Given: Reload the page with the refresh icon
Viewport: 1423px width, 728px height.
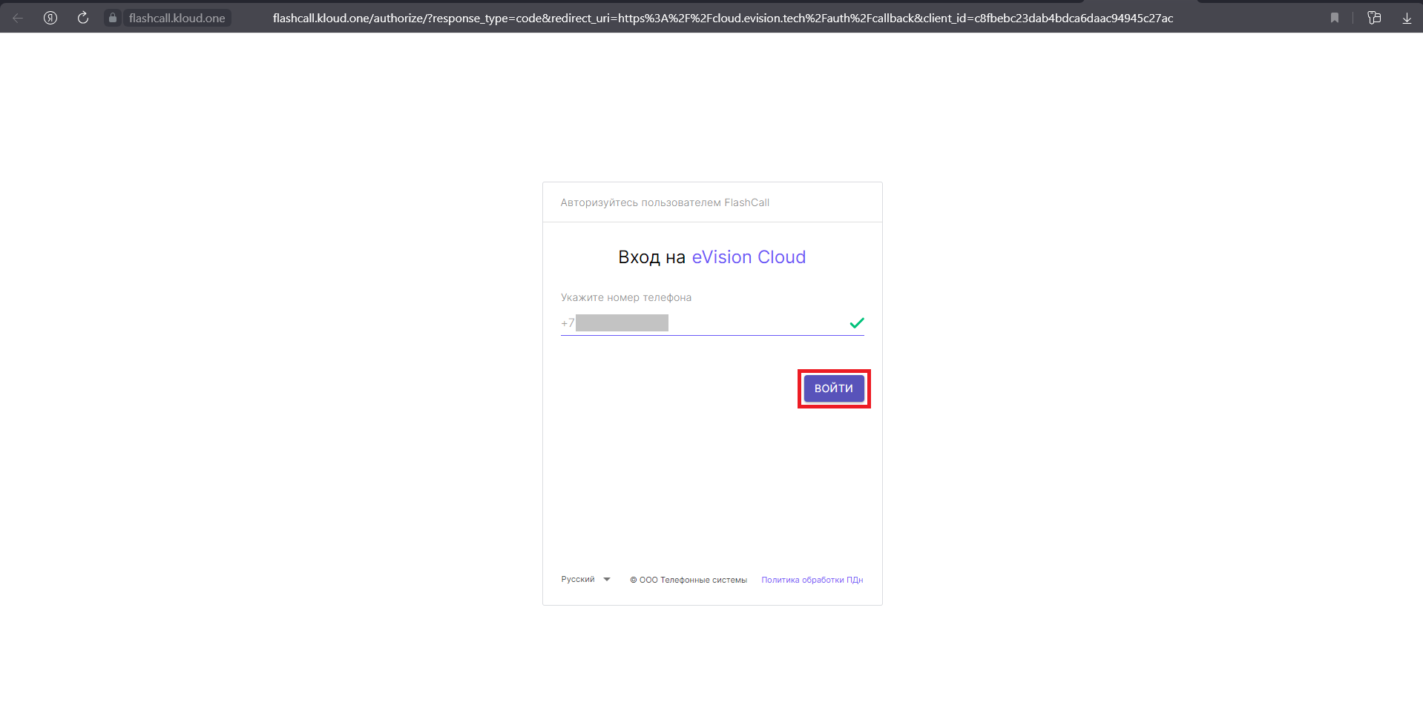Looking at the screenshot, I should tap(83, 18).
